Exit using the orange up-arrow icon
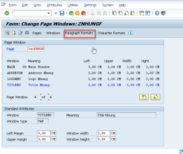 pyautogui.click(x=77, y=13)
